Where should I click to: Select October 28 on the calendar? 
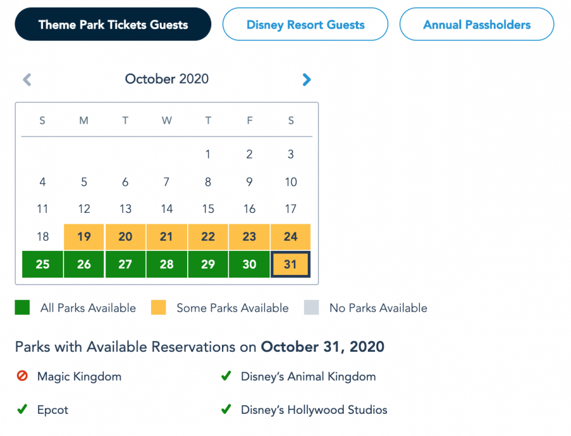tap(166, 264)
